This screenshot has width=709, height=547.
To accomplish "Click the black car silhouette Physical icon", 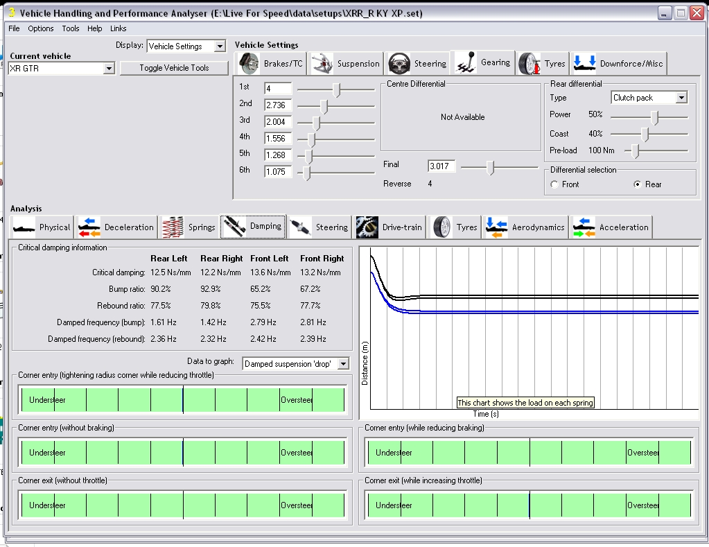I will pyautogui.click(x=24, y=227).
